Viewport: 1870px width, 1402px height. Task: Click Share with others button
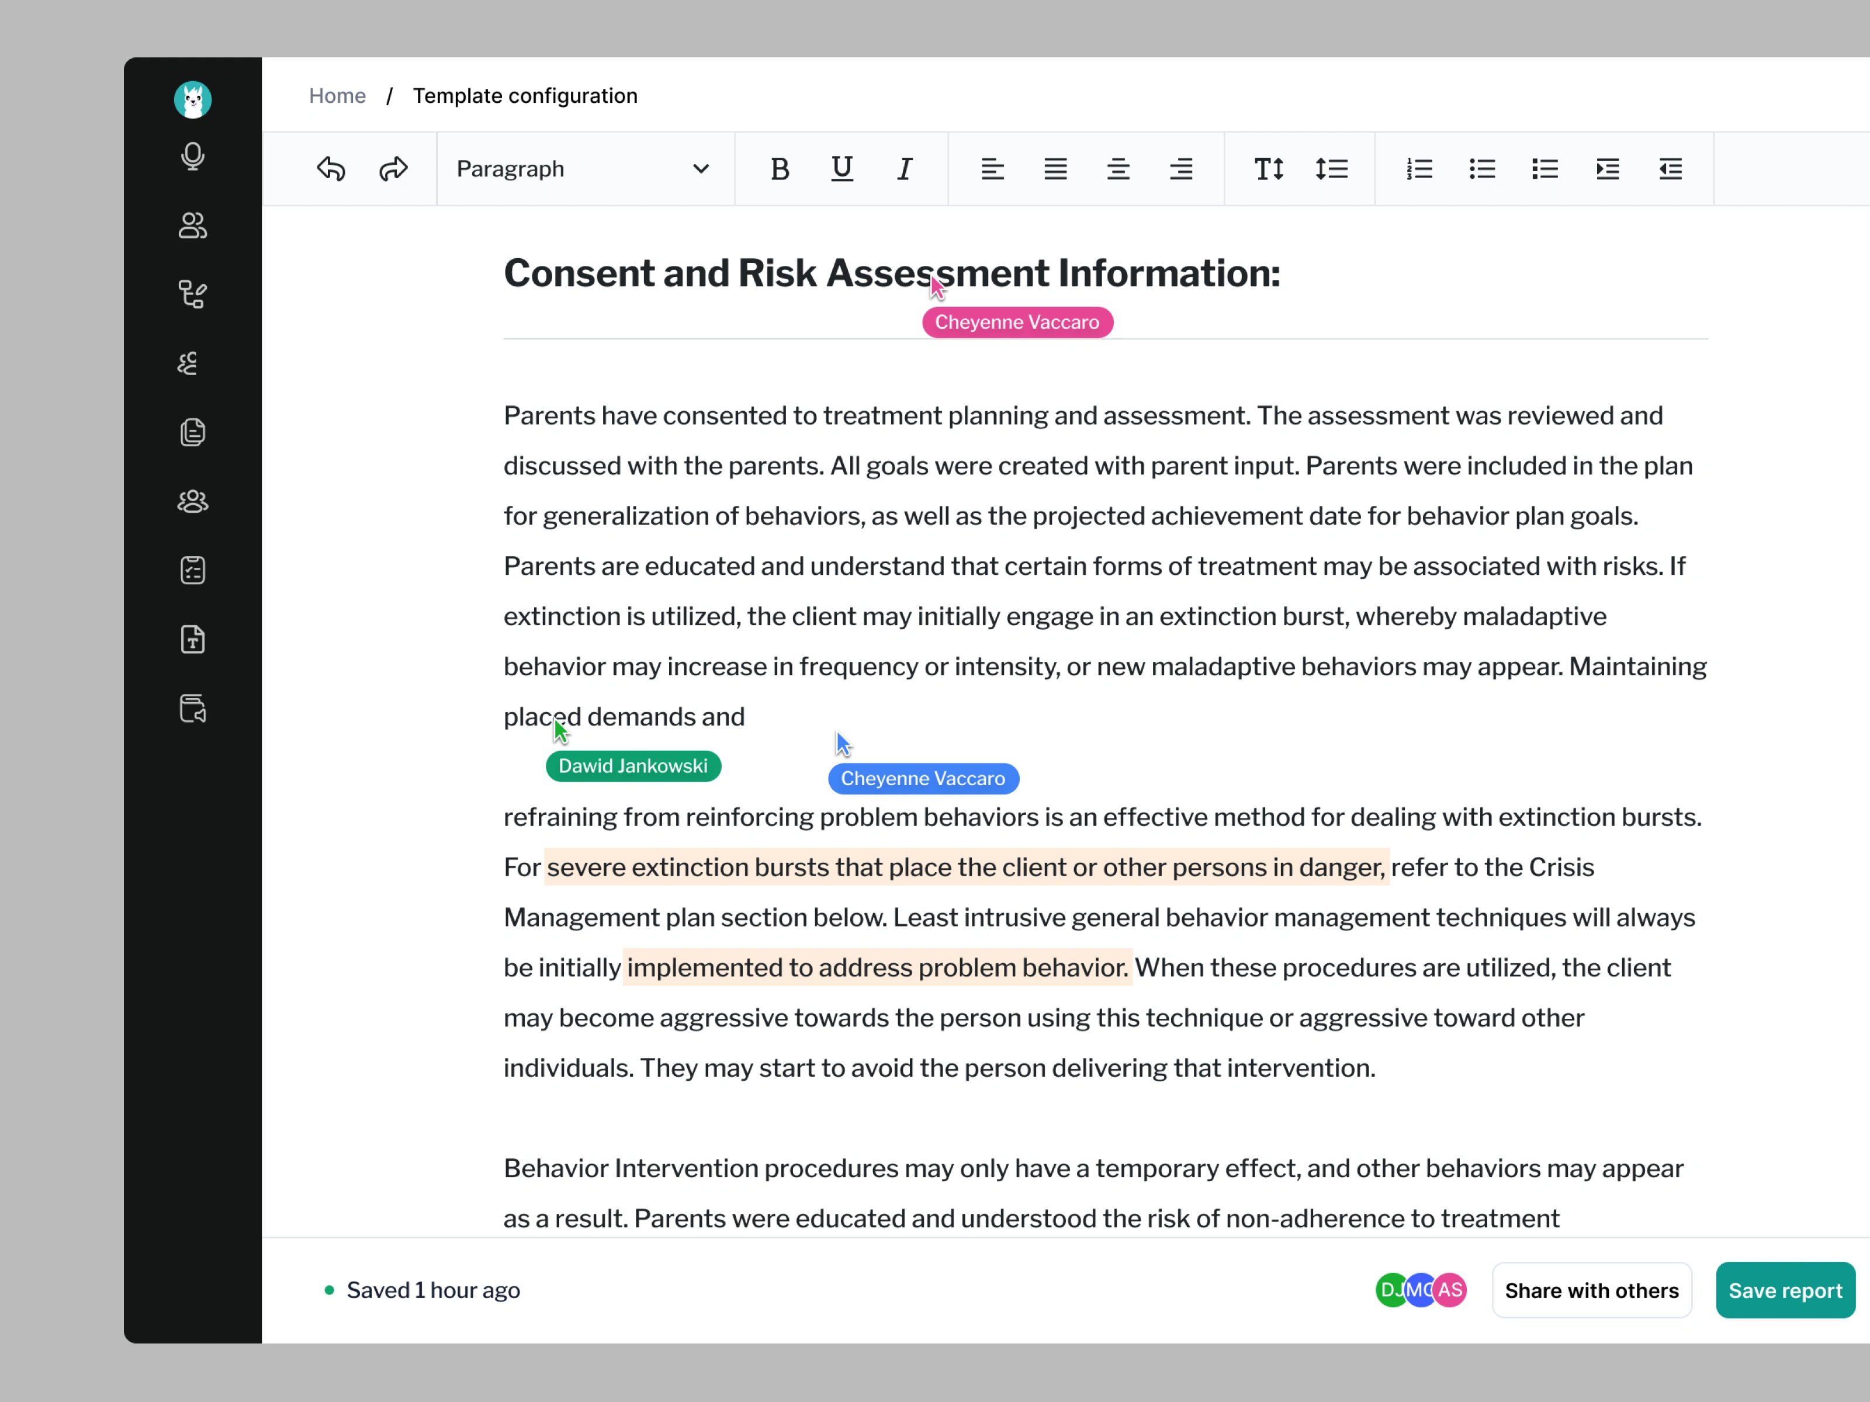point(1592,1290)
